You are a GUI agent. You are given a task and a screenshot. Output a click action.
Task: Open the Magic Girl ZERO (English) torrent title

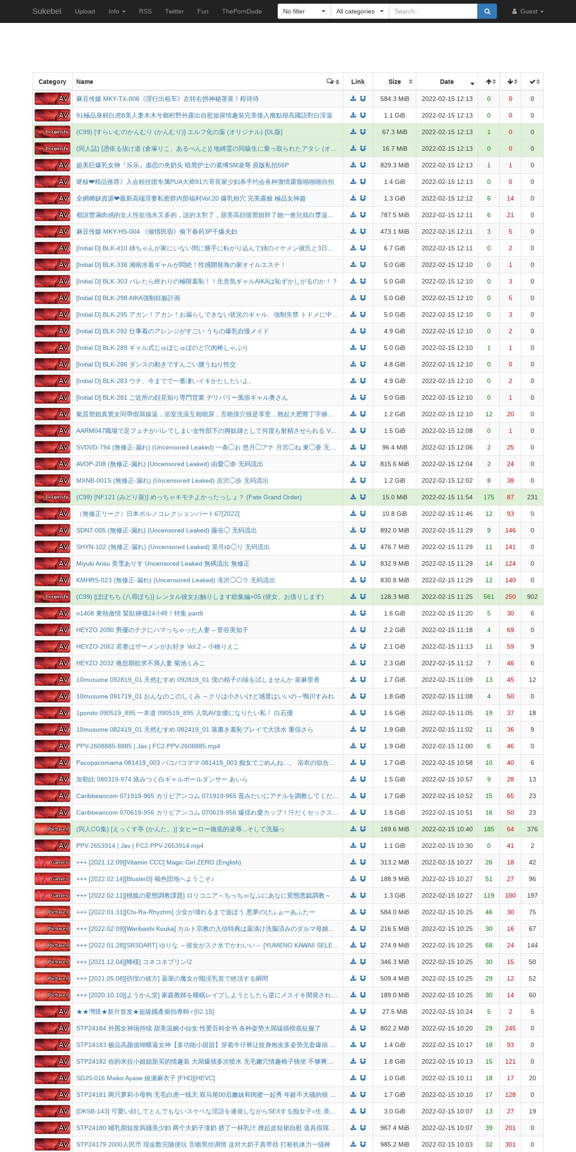click(158, 862)
